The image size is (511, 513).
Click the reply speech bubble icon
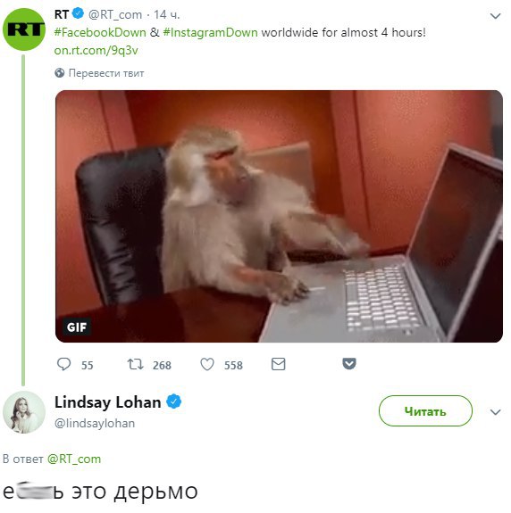64,364
